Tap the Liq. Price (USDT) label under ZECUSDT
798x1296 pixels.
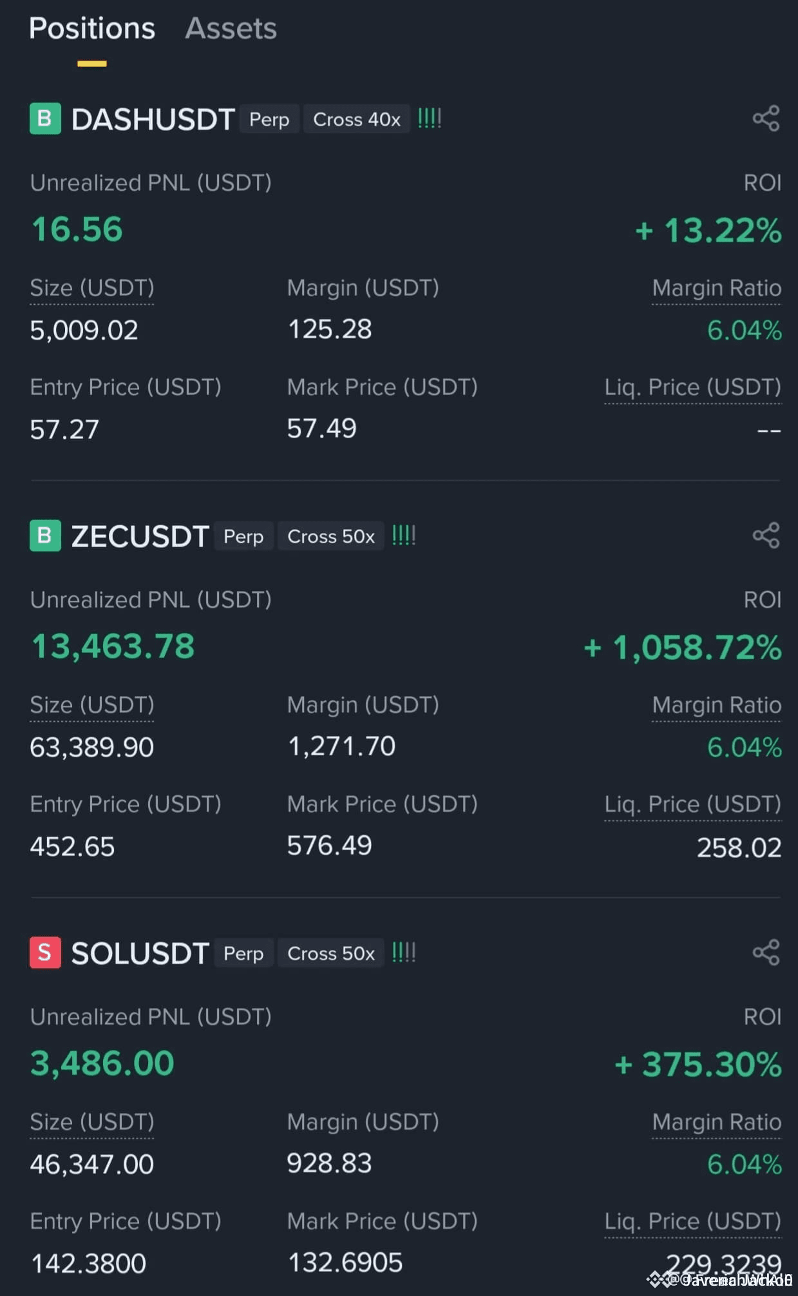[692, 804]
